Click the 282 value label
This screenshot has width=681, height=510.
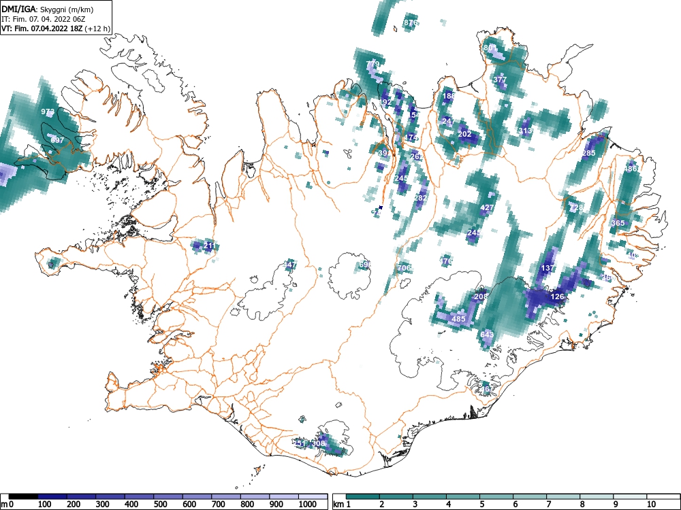point(420,198)
